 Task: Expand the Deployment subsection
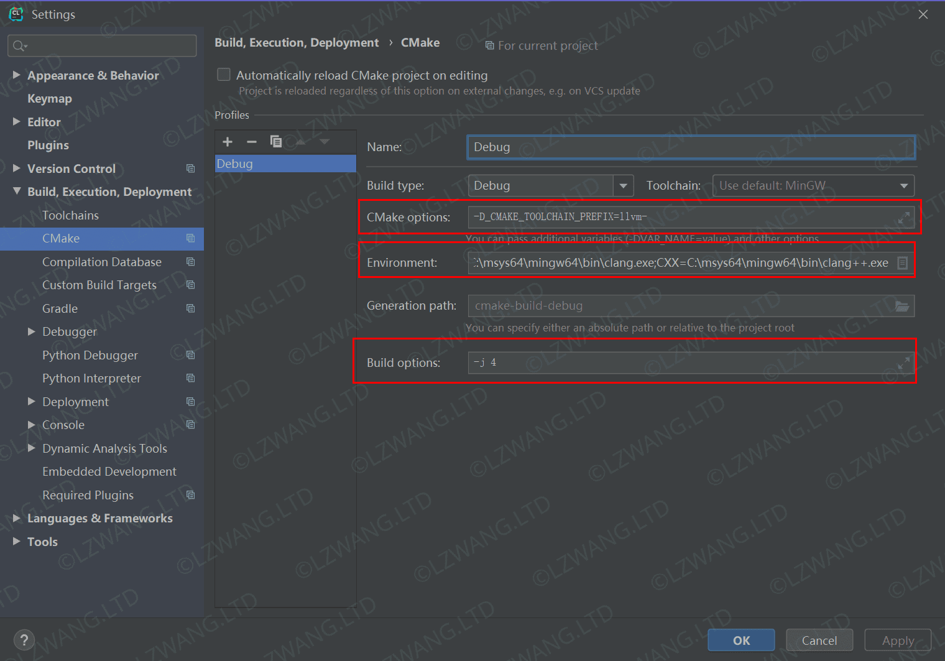coord(32,401)
